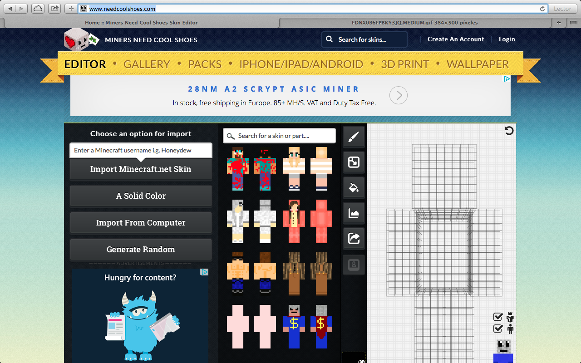This screenshot has height=363, width=581.
Task: Open the WALLPAPER section
Action: (x=478, y=64)
